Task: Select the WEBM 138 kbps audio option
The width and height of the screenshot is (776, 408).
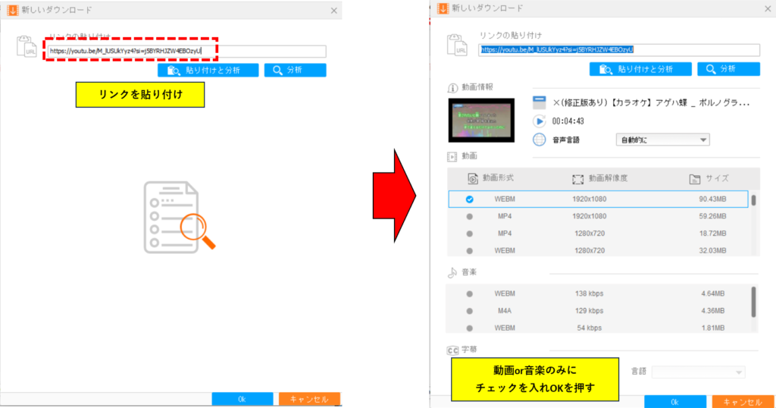Action: pos(470,293)
